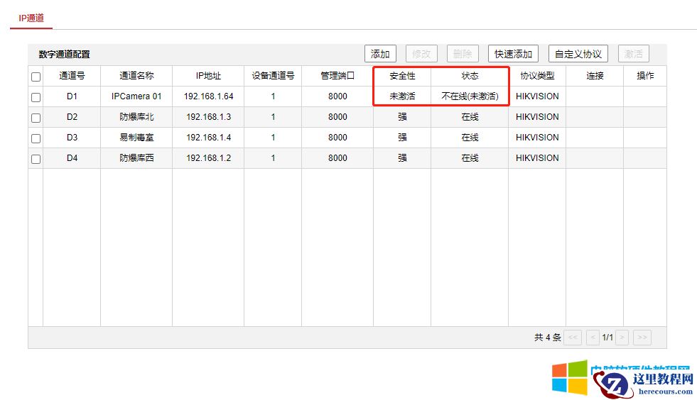Open the IP通道 tab

31,18
